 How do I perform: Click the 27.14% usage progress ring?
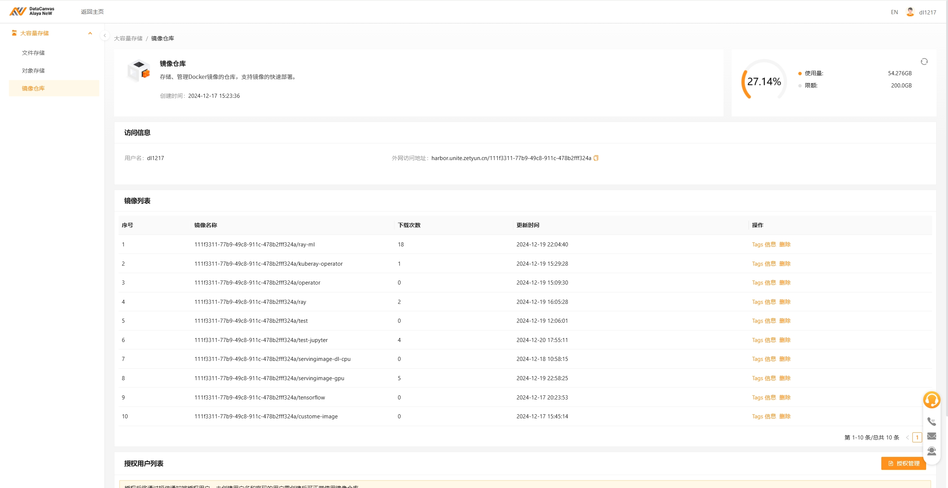click(764, 82)
